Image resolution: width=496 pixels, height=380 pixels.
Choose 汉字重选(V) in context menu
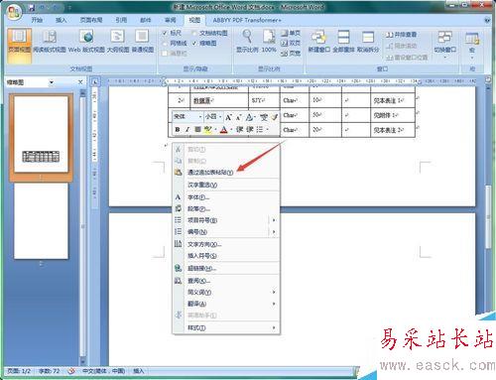226,185
